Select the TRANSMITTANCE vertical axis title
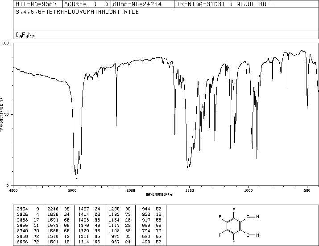Image resolution: width=319 pixels, height=246 pixels. [x=1, y=115]
